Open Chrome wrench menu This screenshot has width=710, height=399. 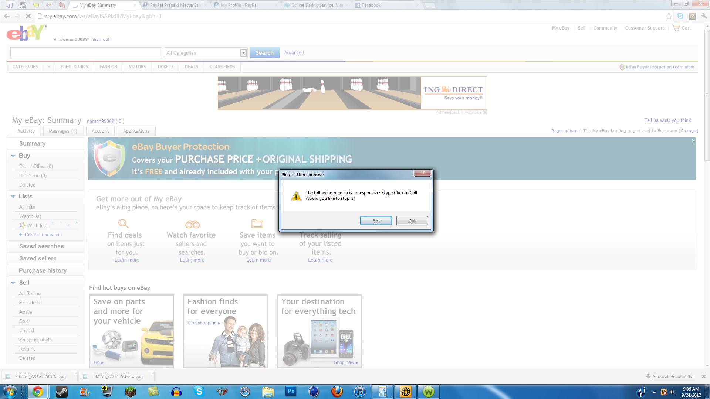point(704,16)
